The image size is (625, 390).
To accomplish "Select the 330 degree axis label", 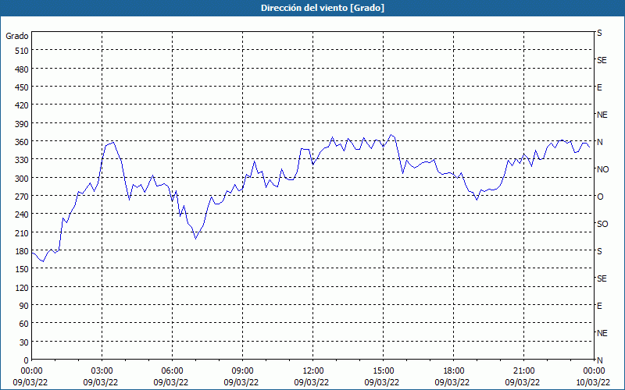I will pos(22,160).
